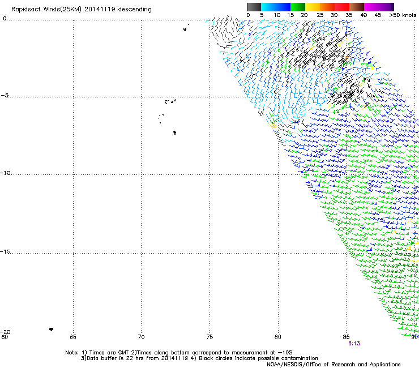Click the '5' legend scale label

pyautogui.click(x=262, y=15)
